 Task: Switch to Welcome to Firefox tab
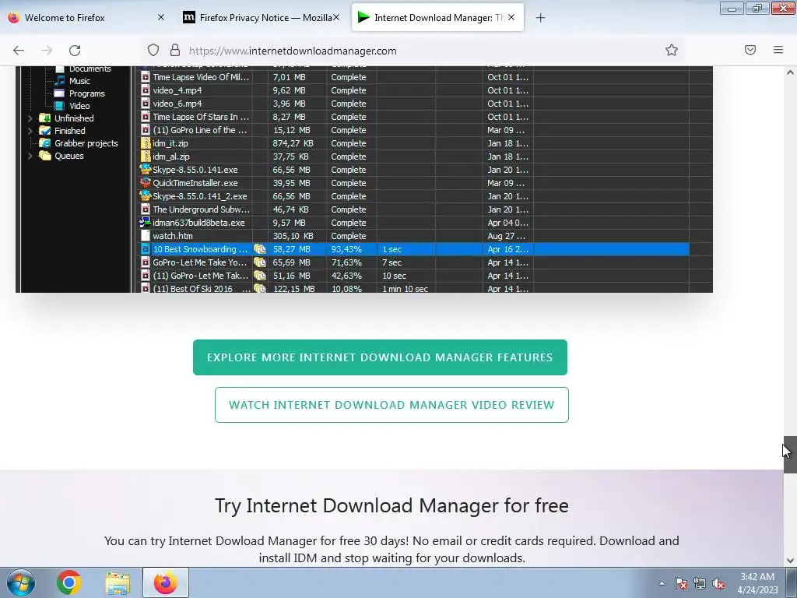pos(86,18)
